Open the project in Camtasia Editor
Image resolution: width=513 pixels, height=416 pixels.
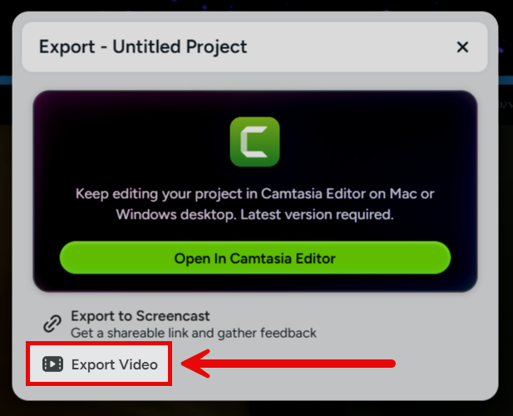click(x=255, y=258)
